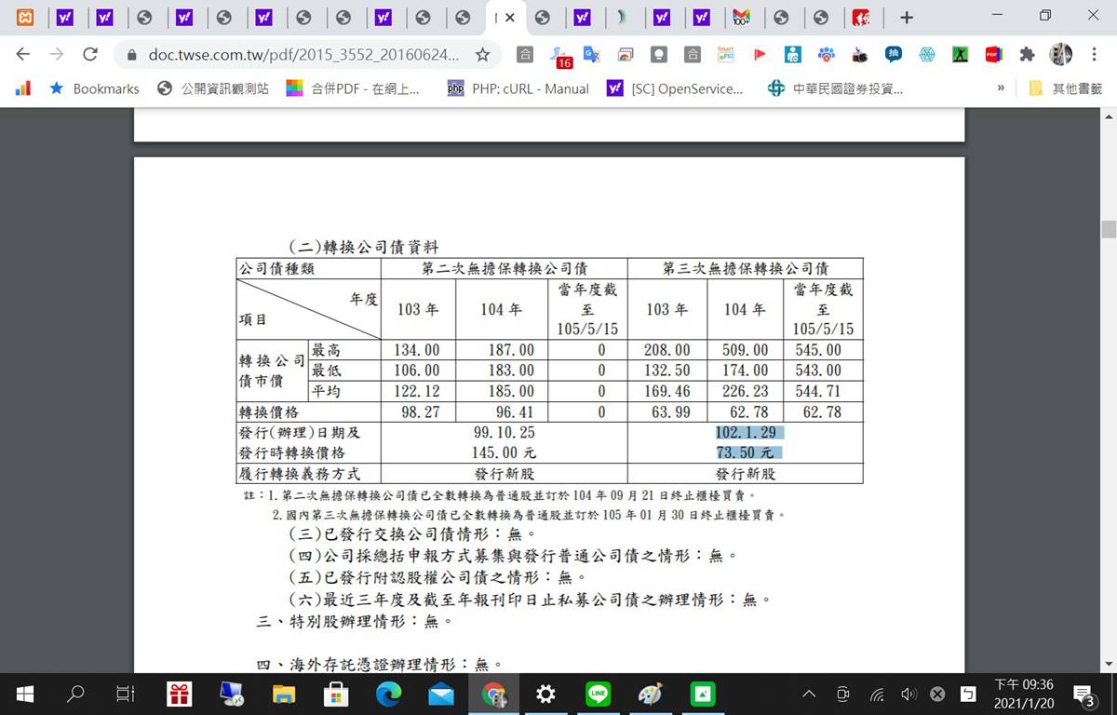Image resolution: width=1117 pixels, height=715 pixels.
Task: Open the PHP: cURL - Manual bookmark
Action: (518, 88)
